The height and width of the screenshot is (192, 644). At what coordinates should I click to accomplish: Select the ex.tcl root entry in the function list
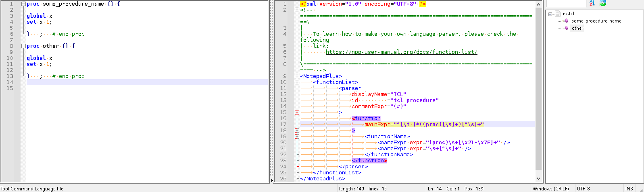pos(569,14)
